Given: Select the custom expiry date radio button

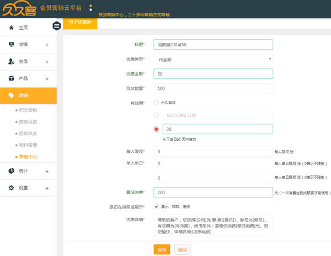Looking at the screenshot, I should click(156, 115).
